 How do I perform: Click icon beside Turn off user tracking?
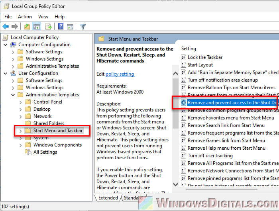(x=183, y=156)
